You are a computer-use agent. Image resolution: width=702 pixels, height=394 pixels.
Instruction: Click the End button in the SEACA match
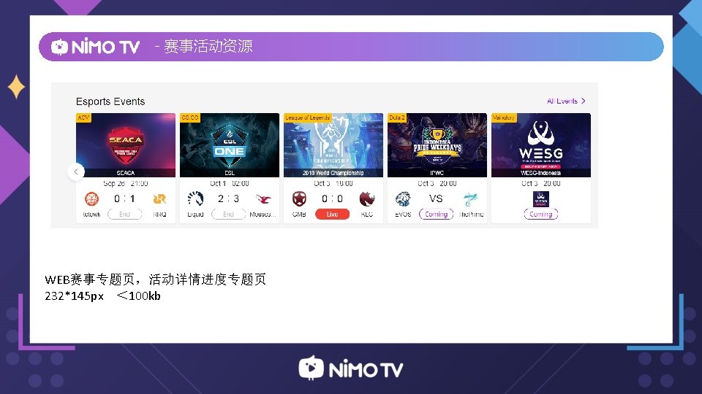tap(124, 215)
